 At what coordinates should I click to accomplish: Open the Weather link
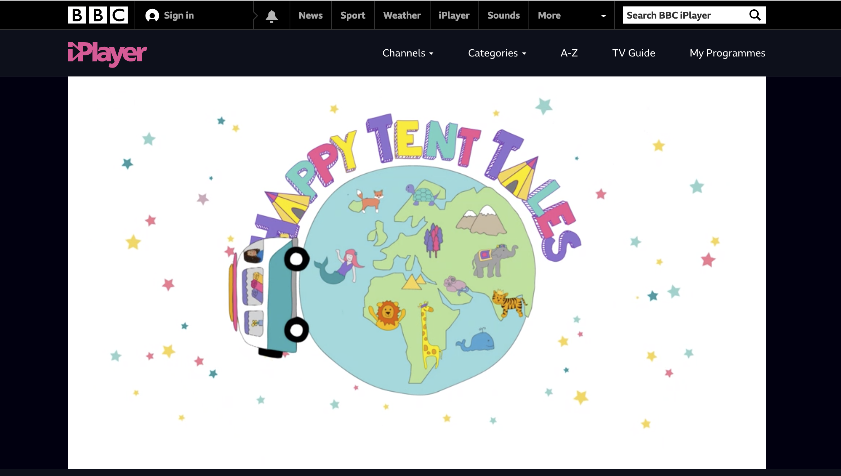pyautogui.click(x=402, y=15)
